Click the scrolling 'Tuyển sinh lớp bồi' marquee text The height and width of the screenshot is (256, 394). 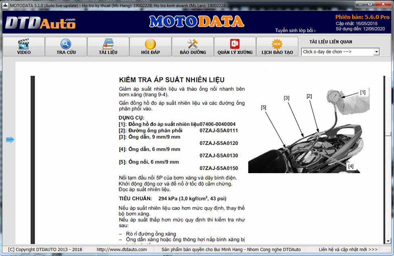[x=295, y=30]
